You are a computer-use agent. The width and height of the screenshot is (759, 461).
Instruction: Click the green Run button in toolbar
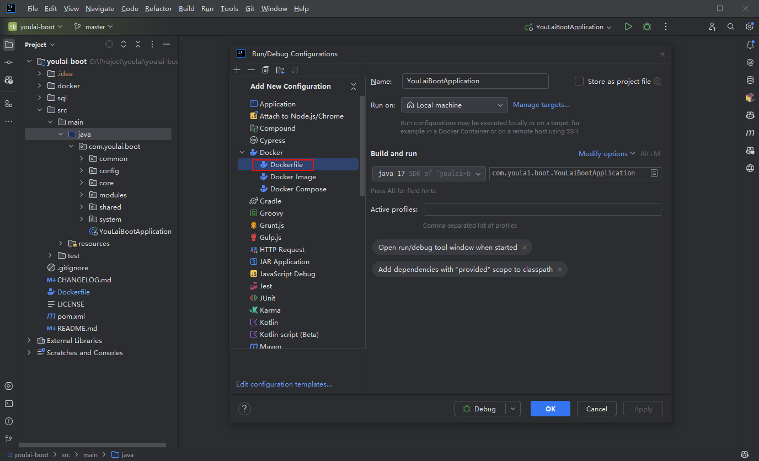click(628, 26)
